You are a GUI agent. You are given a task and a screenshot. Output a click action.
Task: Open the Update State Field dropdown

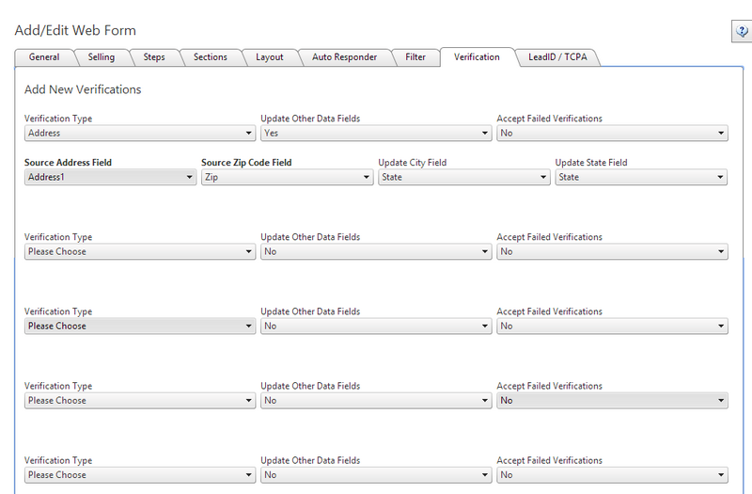641,177
